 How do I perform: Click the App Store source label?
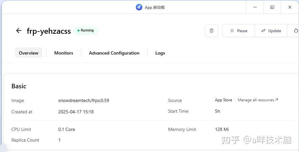point(223,100)
